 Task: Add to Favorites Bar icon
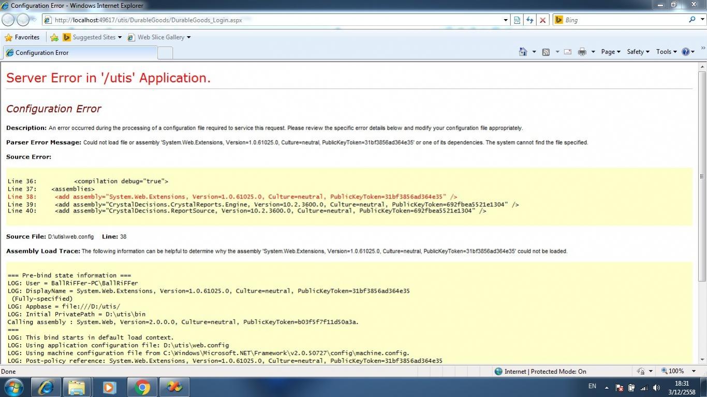[x=54, y=37]
